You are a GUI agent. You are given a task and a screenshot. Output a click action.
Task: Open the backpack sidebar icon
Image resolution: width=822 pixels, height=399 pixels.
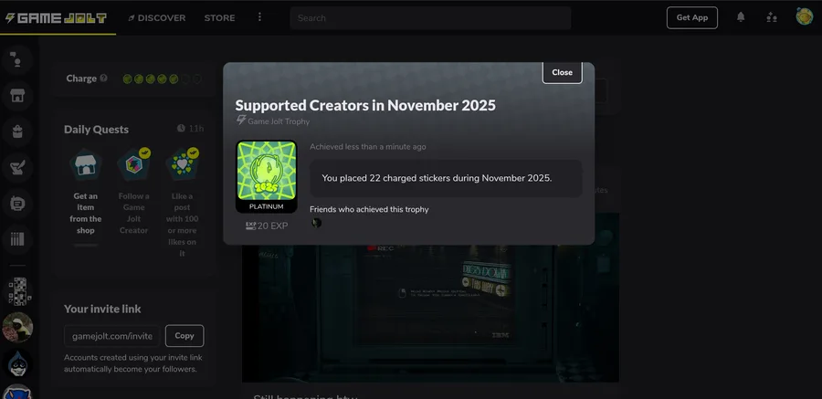tap(17, 131)
